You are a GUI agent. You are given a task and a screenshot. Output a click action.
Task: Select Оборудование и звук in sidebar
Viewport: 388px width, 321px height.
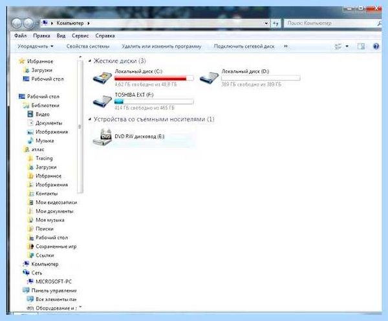pos(56,308)
